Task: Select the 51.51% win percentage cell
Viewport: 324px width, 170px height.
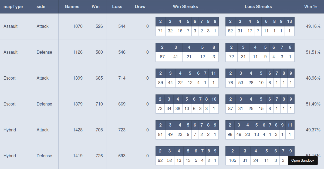Action: click(x=313, y=52)
